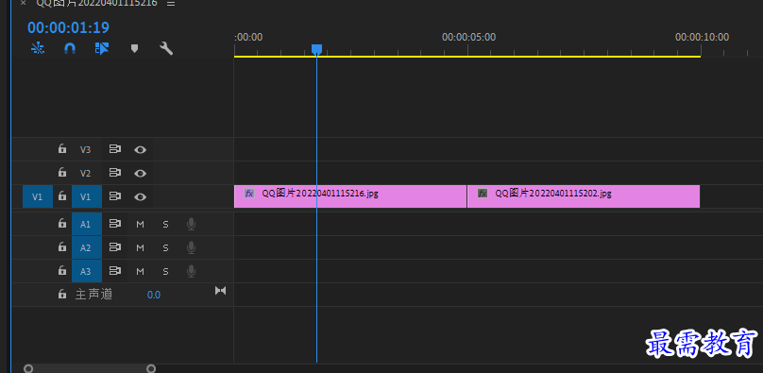Screen dimensions: 763x373
Task: Toggle A1 track targeting
Action: pyautogui.click(x=87, y=224)
